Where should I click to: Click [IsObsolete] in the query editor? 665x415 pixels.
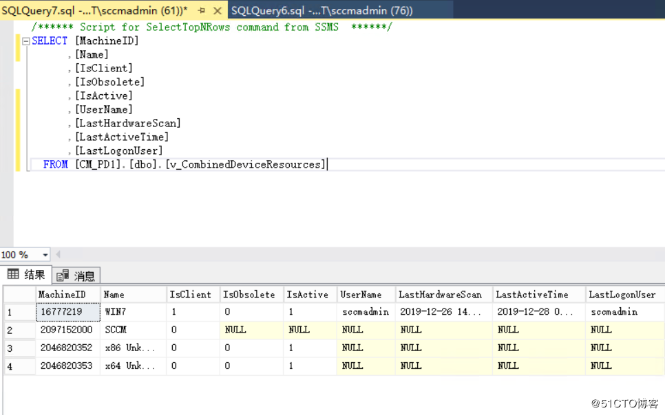point(110,82)
